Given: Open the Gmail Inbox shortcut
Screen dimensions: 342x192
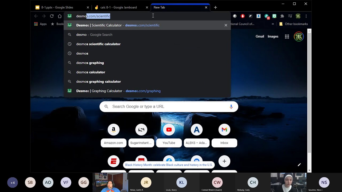Looking at the screenshot, I should tap(224, 136).
